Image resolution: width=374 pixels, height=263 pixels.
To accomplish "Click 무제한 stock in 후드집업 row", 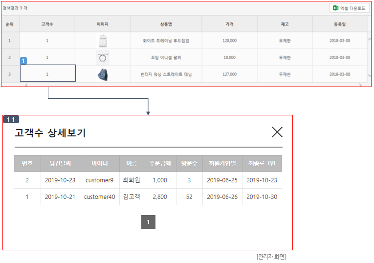I will pos(285,41).
